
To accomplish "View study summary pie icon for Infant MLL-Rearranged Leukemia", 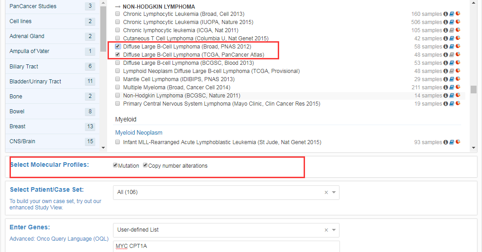I will (x=457, y=142).
